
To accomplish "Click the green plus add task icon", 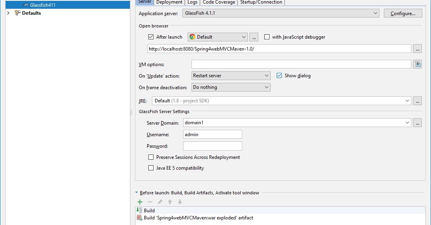I will pos(140,202).
